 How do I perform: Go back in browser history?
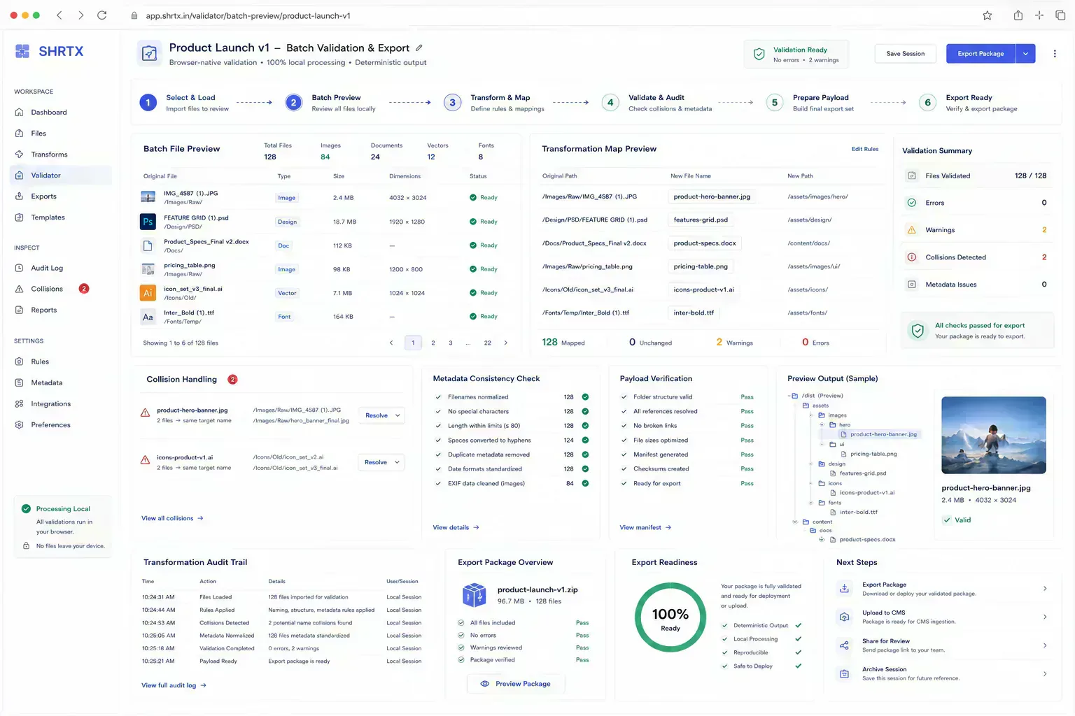pyautogui.click(x=59, y=15)
